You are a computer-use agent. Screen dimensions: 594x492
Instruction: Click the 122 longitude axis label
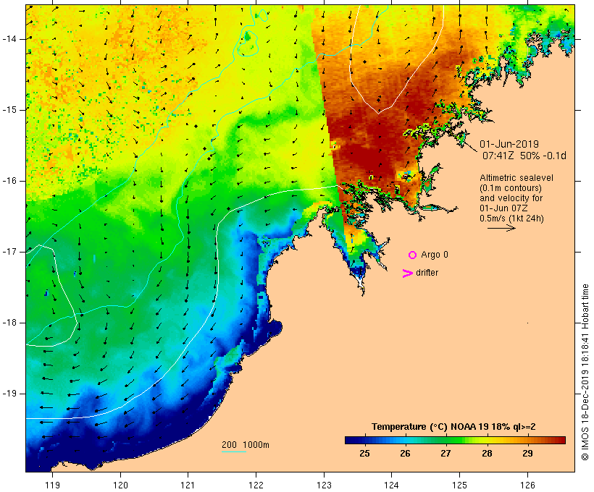tap(256, 485)
